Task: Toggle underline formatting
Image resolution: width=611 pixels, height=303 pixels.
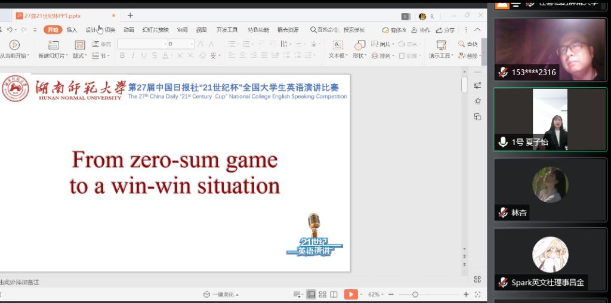Action: (144, 55)
